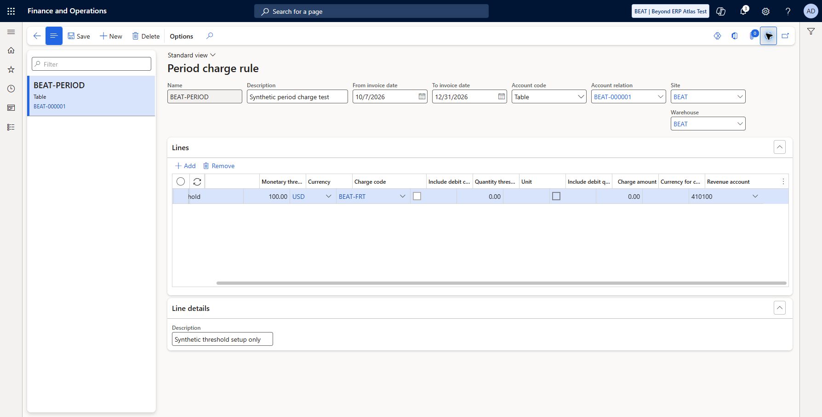Open Currency USD dropdown in line
Viewport: 822px width, 417px height.
[x=329, y=196]
